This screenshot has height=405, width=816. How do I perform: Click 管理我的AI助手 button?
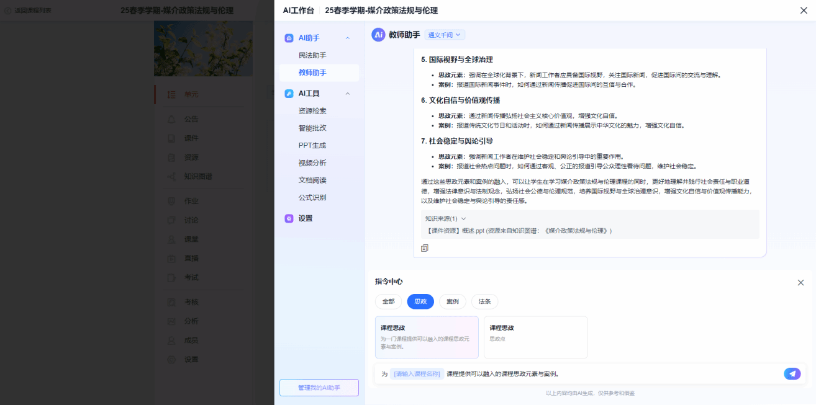(x=319, y=388)
